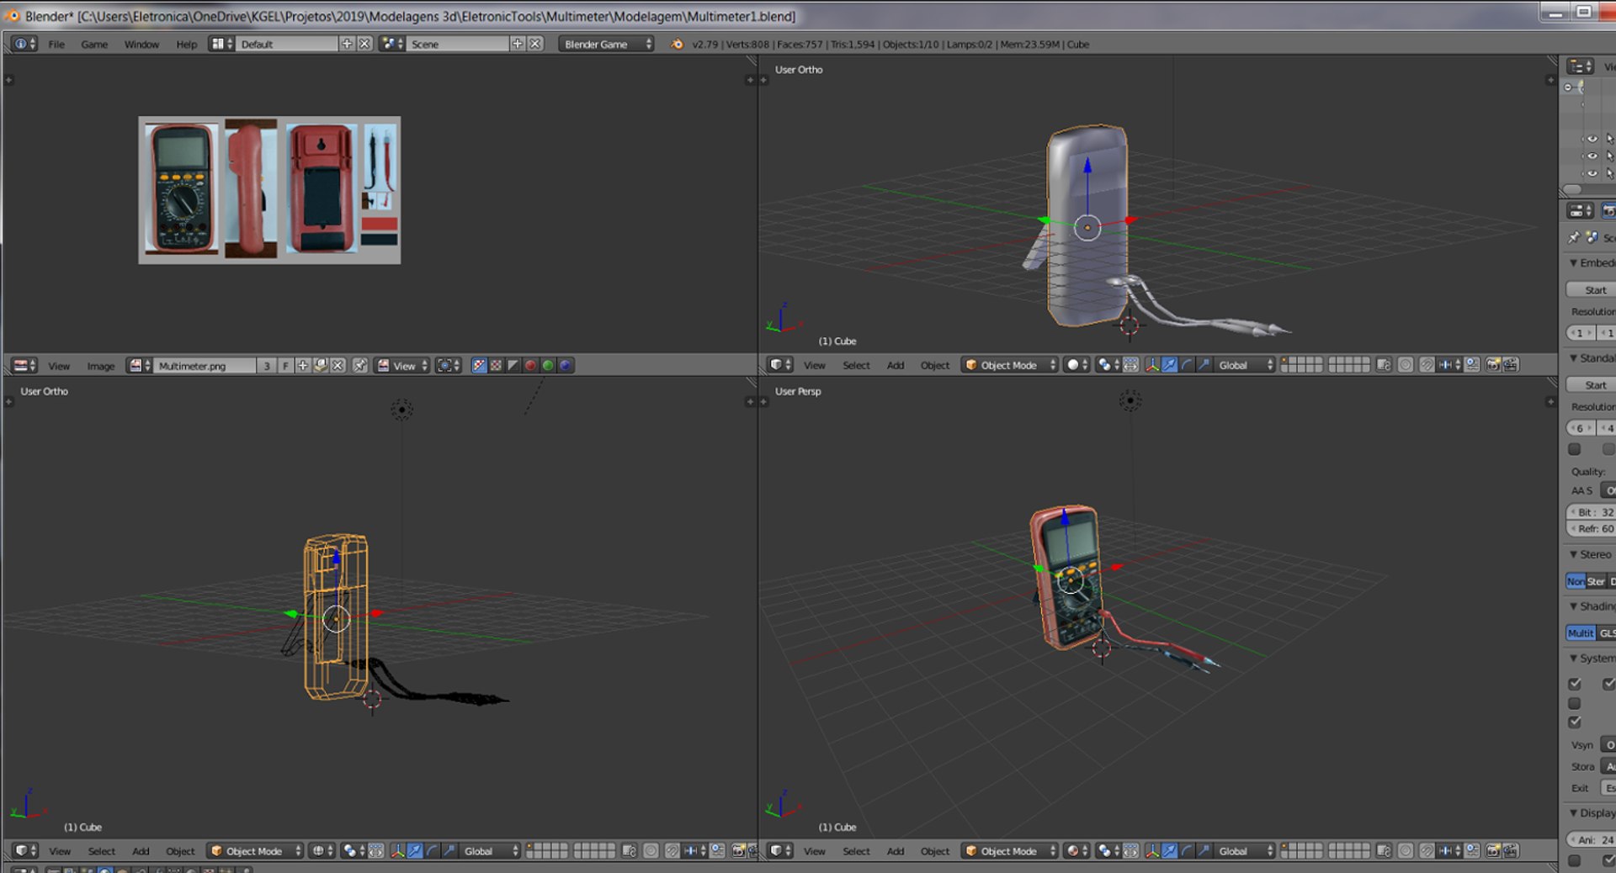Open editor type selector in top-right viewport header

[781, 365]
